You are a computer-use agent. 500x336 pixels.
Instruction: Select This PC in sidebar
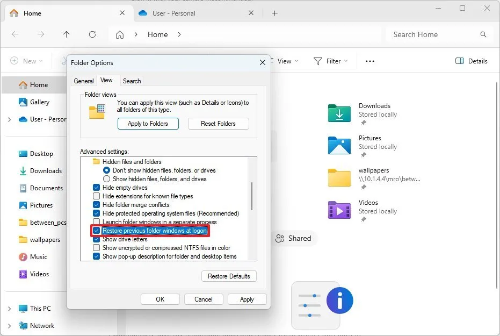[34, 309]
